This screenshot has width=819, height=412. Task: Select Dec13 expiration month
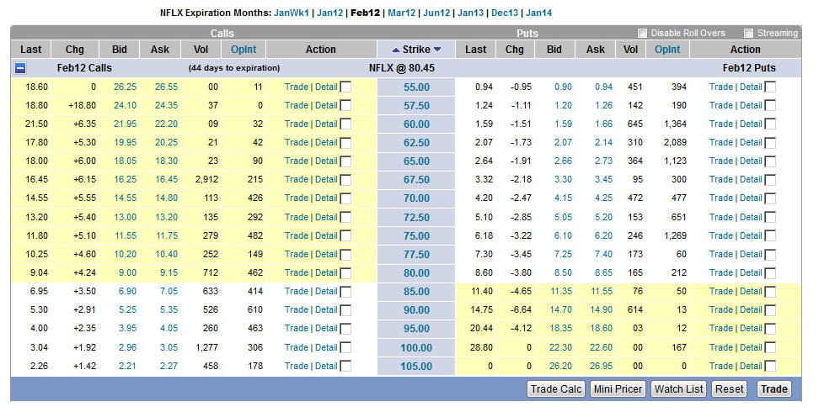point(505,13)
